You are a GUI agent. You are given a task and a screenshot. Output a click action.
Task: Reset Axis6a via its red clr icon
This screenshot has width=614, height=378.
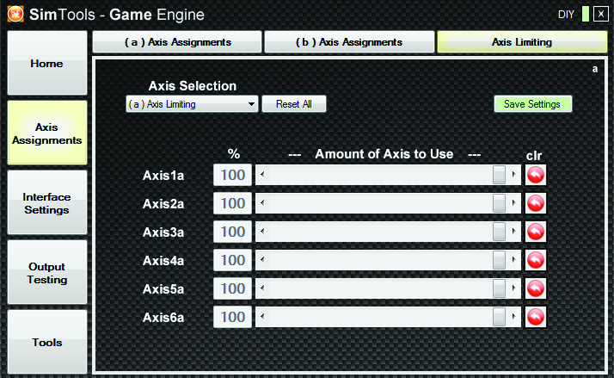click(535, 317)
